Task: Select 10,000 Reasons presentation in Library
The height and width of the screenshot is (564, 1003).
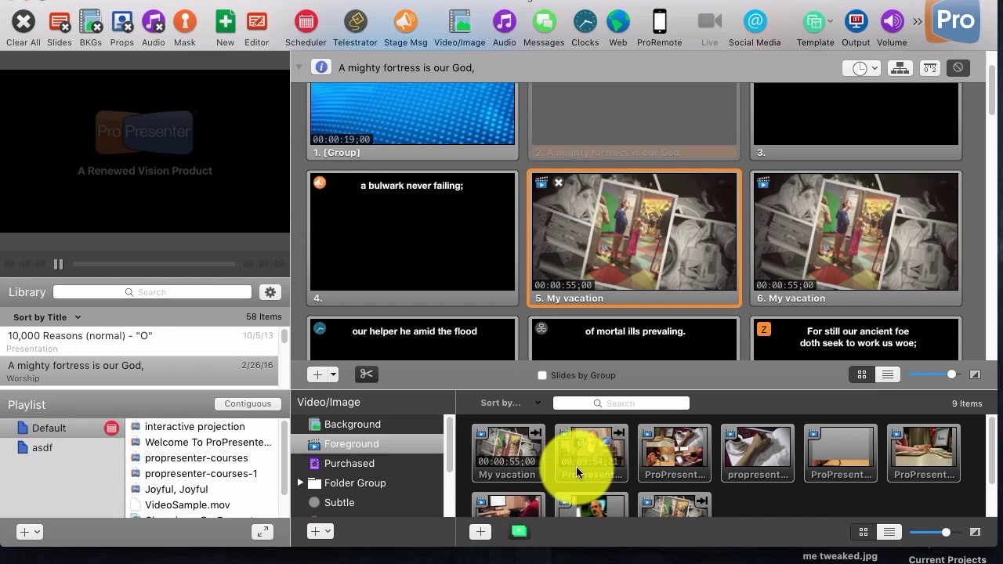Action: pos(141,342)
